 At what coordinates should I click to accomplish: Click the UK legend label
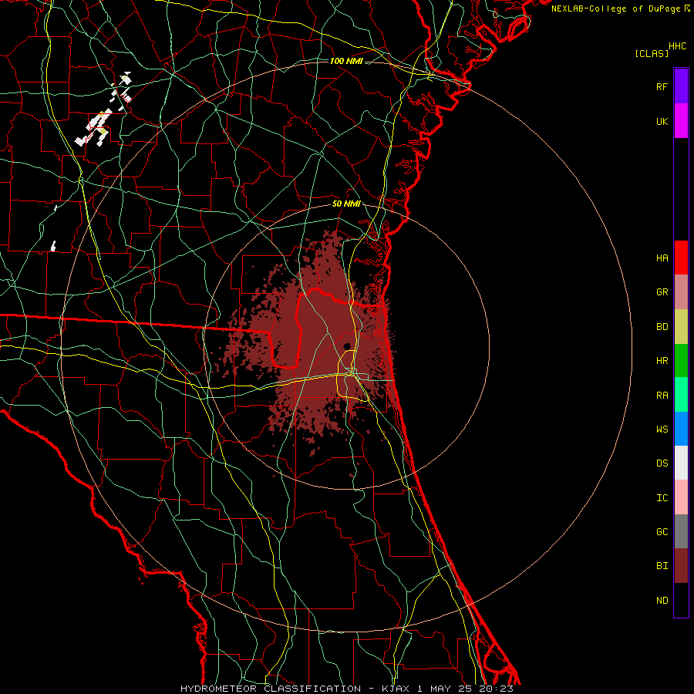(662, 121)
